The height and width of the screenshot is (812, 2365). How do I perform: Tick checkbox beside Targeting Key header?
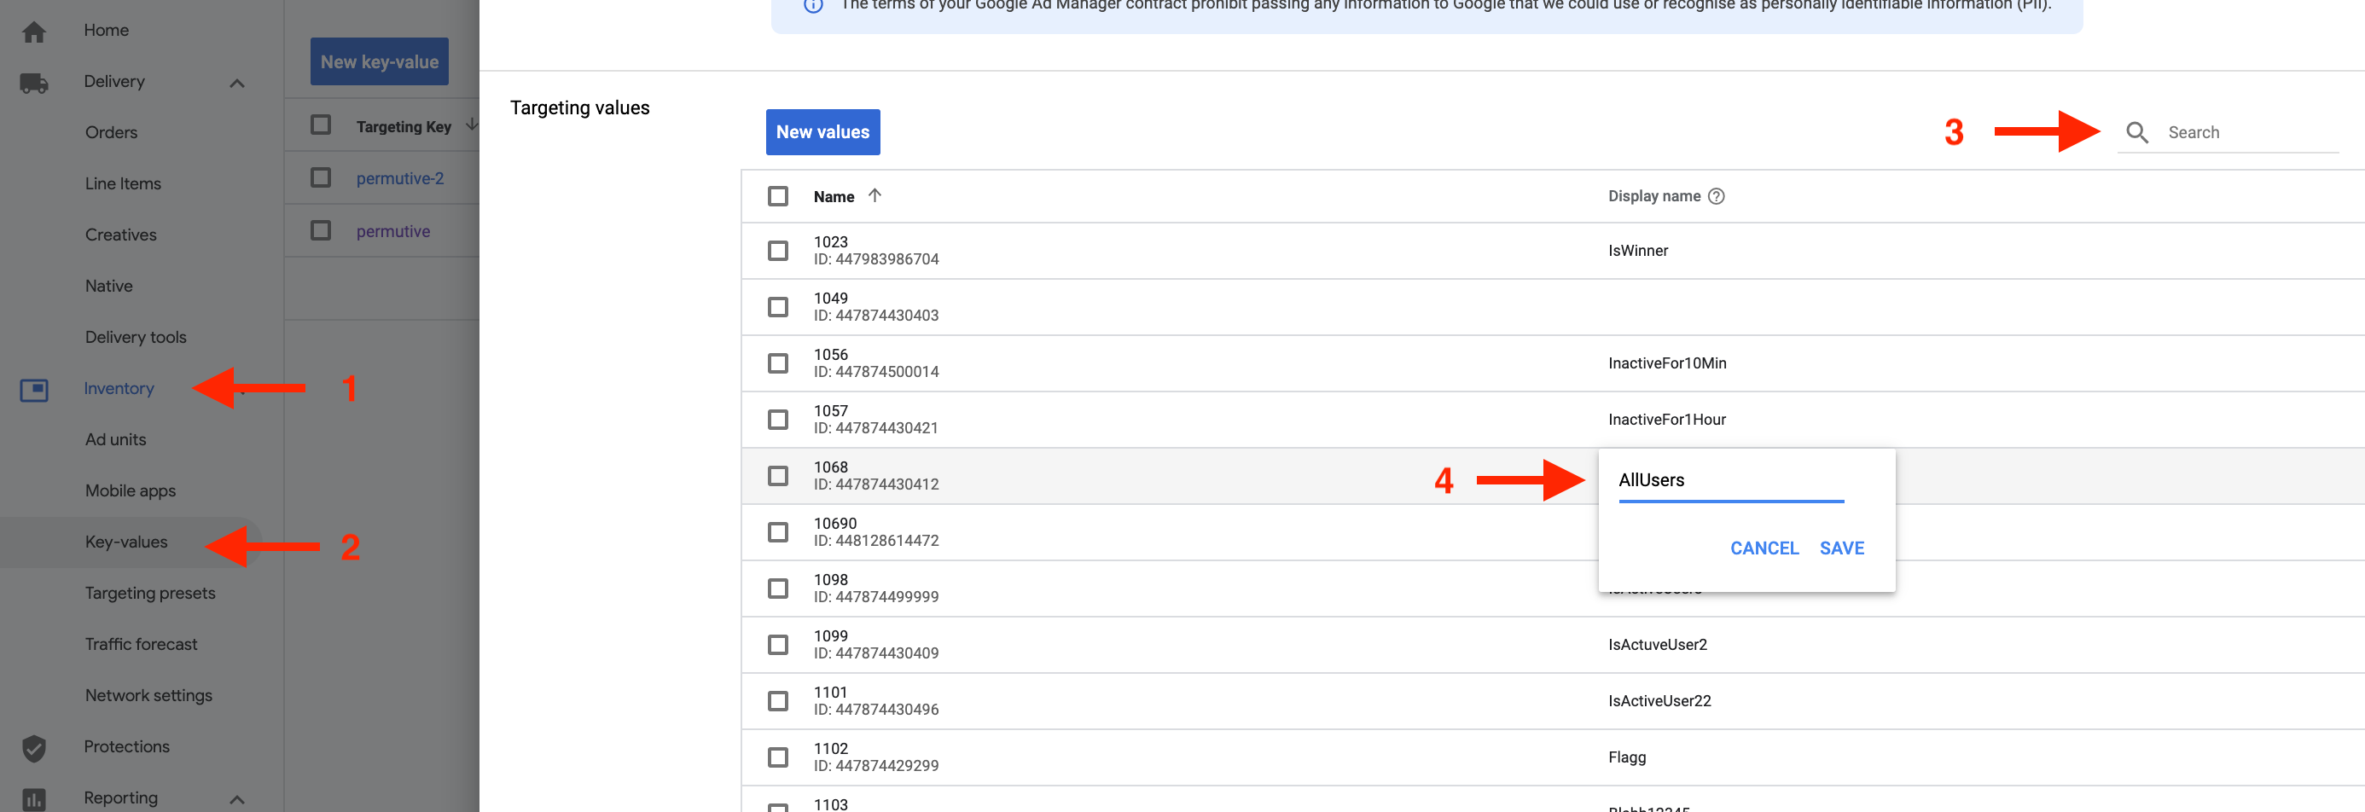tap(321, 125)
